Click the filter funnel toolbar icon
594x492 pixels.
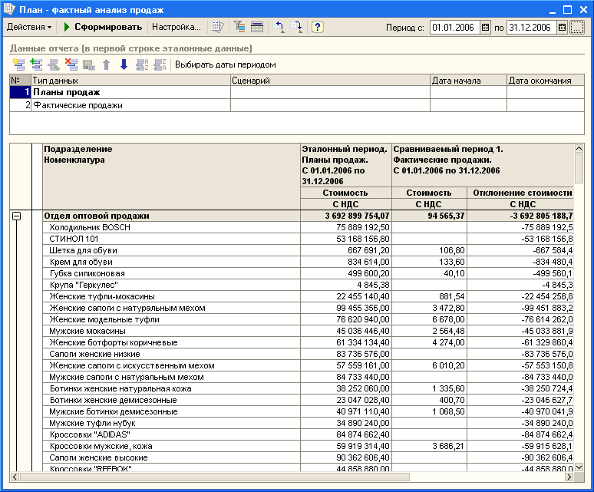tap(239, 27)
